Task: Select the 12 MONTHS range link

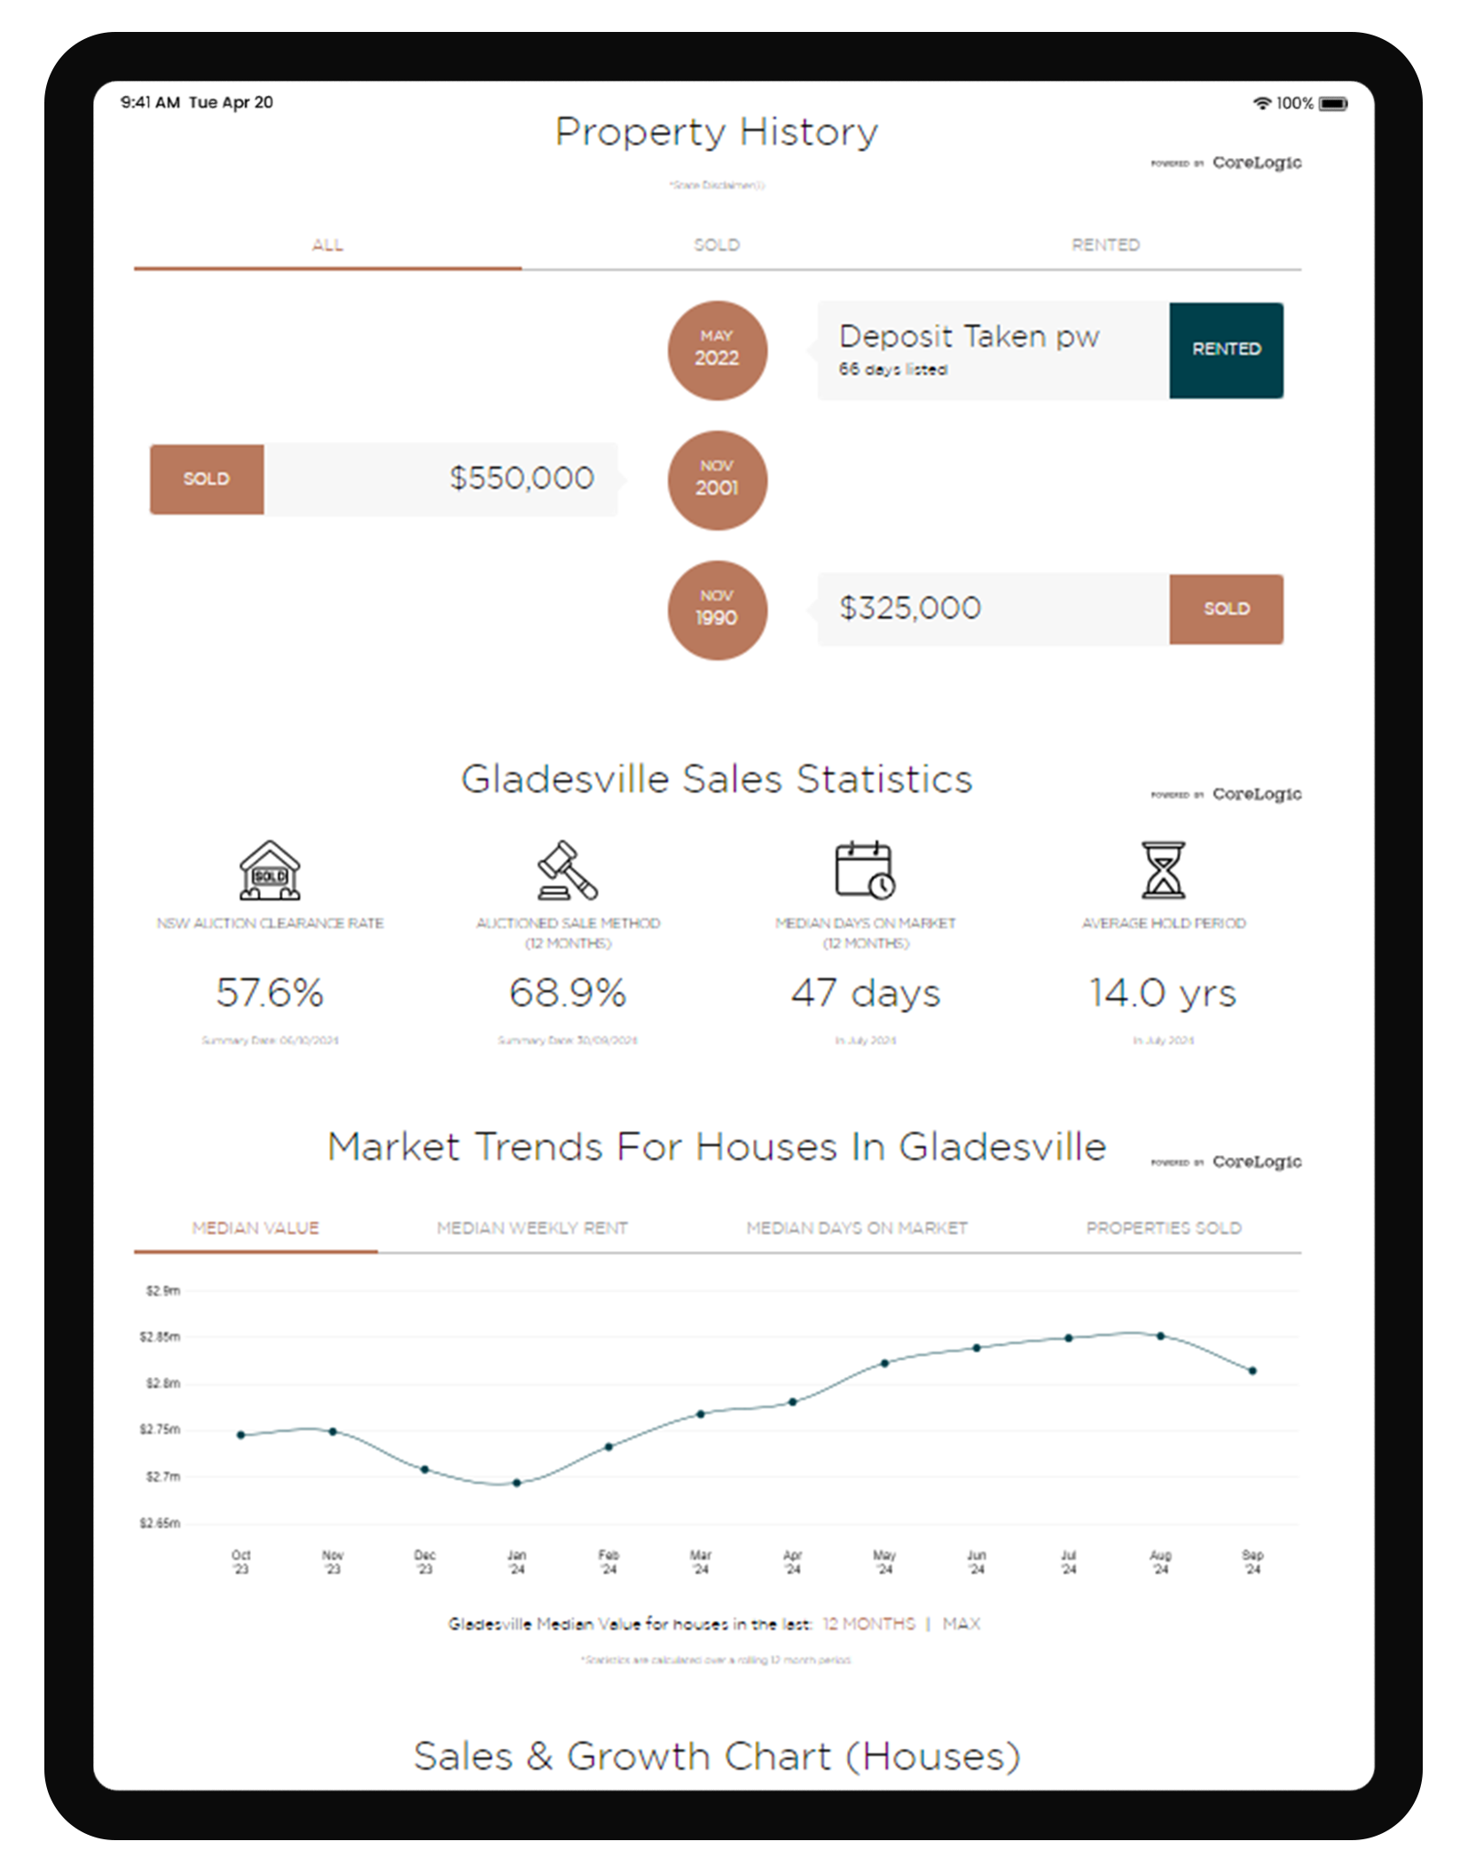Action: pyautogui.click(x=868, y=1624)
